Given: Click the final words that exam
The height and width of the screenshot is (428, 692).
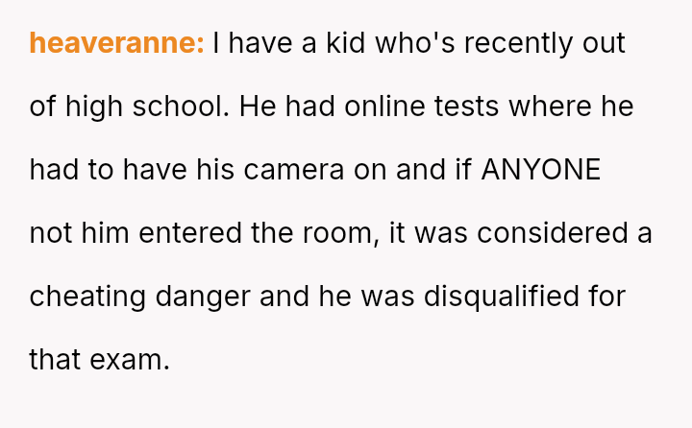Looking at the screenshot, I should [99, 360].
